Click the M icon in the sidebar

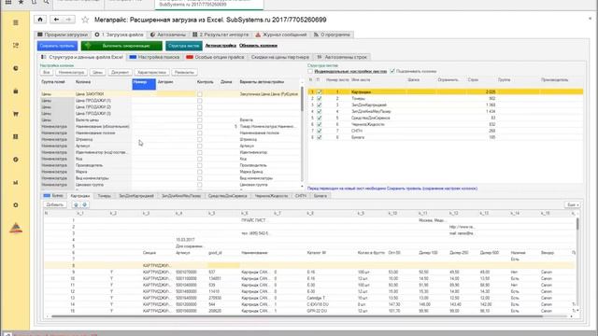point(16,183)
